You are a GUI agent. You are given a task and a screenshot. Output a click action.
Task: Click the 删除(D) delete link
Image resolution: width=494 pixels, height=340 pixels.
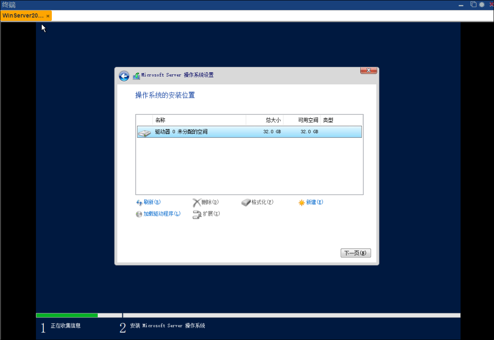click(x=210, y=203)
